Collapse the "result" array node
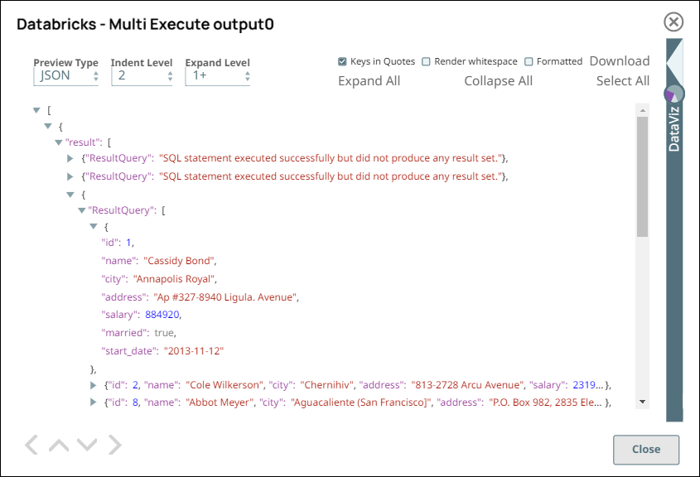Viewport: 700px width, 477px height. click(x=59, y=142)
